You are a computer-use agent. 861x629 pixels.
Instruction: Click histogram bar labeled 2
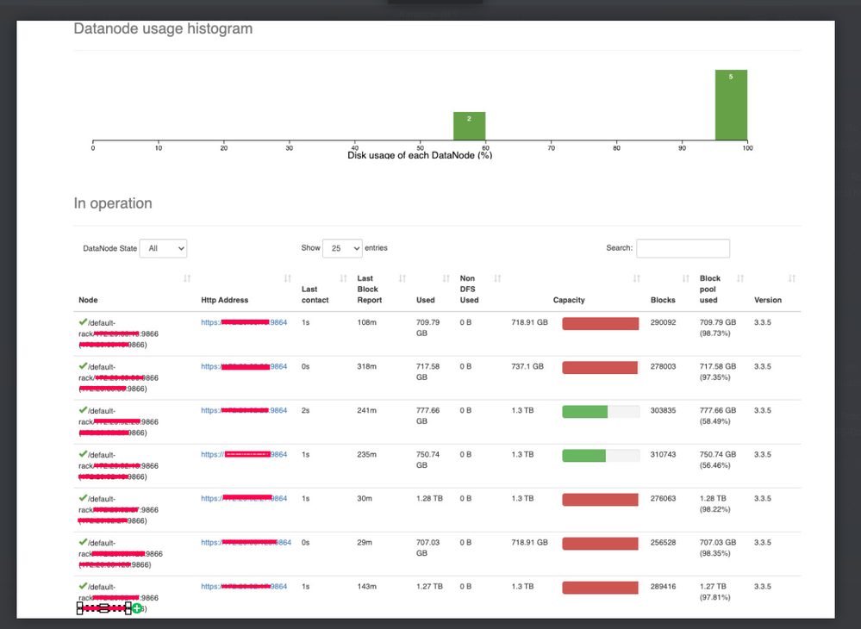coord(469,127)
